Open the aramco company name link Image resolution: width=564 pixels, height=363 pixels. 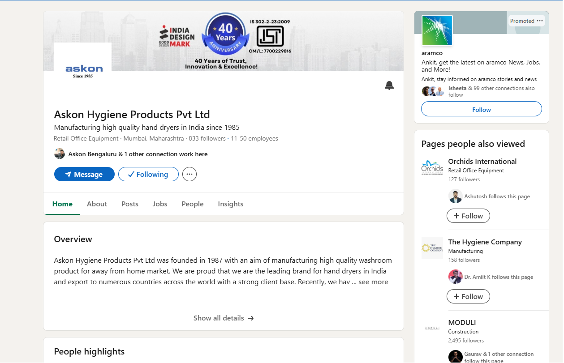[x=432, y=53]
